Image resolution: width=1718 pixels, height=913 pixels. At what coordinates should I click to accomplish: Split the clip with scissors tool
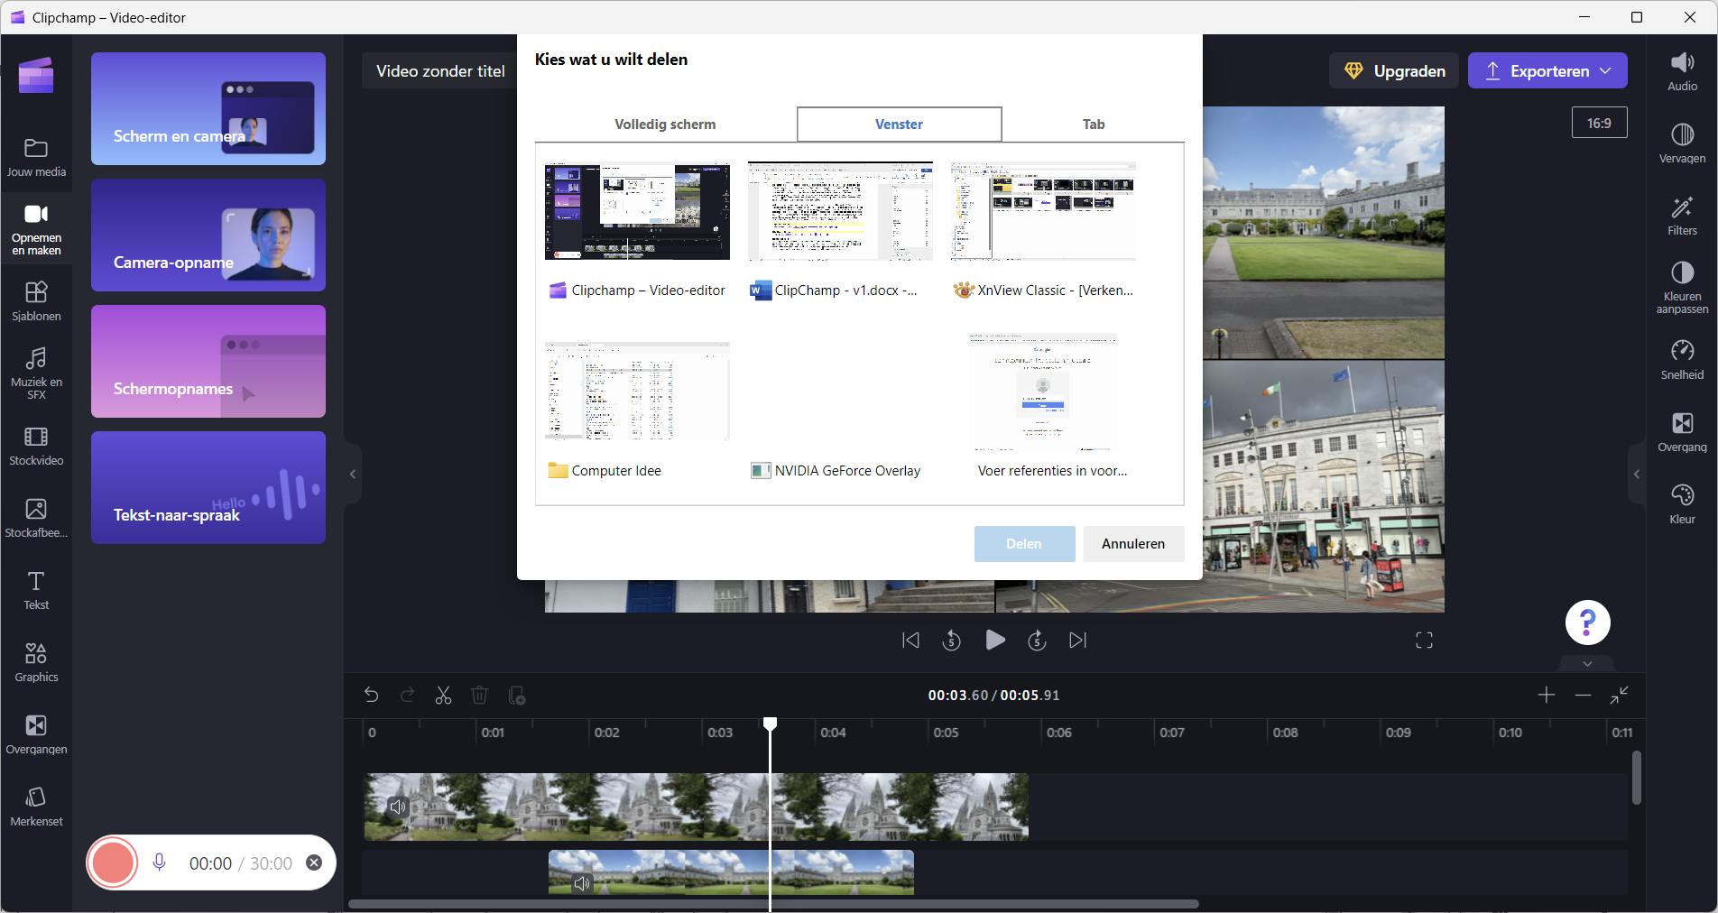coord(443,696)
